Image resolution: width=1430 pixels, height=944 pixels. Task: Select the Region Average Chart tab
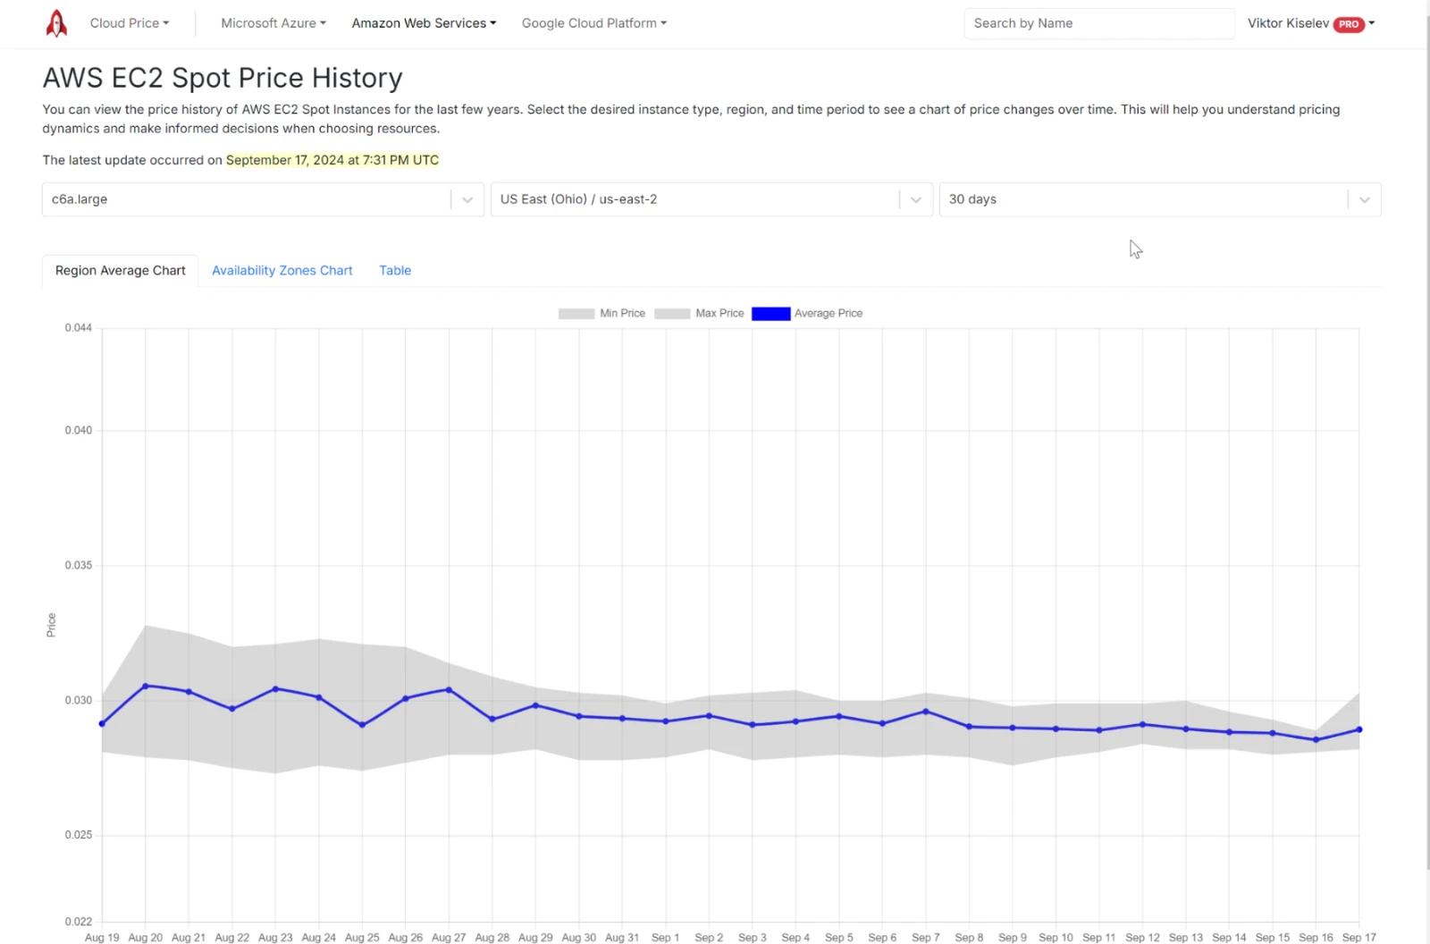click(121, 270)
